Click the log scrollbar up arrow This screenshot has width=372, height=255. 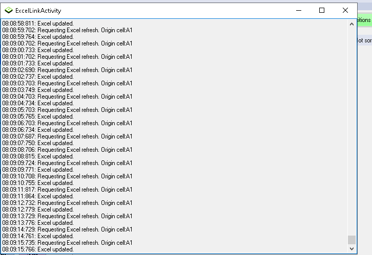[352, 24]
